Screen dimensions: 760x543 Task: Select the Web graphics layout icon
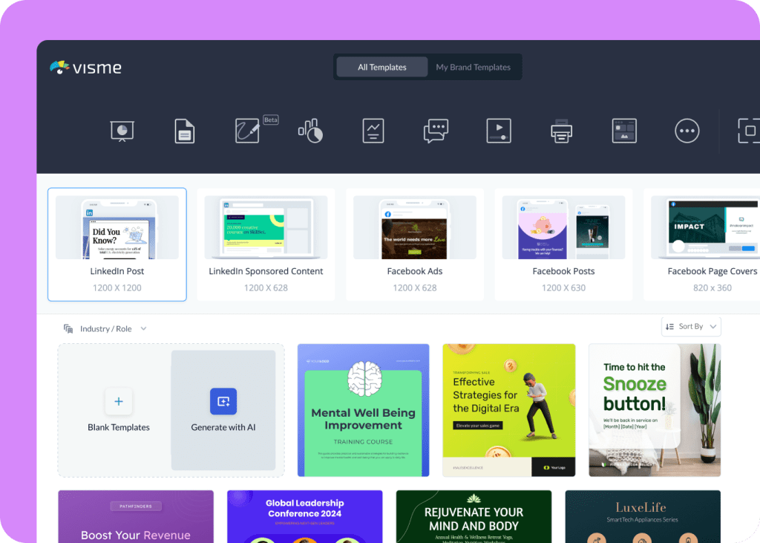coord(624,131)
